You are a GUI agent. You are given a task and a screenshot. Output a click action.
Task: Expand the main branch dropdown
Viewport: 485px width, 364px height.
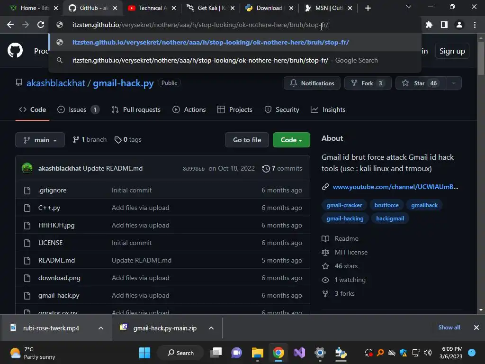click(40, 140)
